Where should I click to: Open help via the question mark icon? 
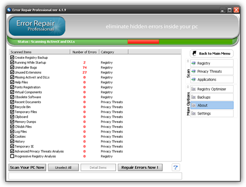tap(176, 167)
